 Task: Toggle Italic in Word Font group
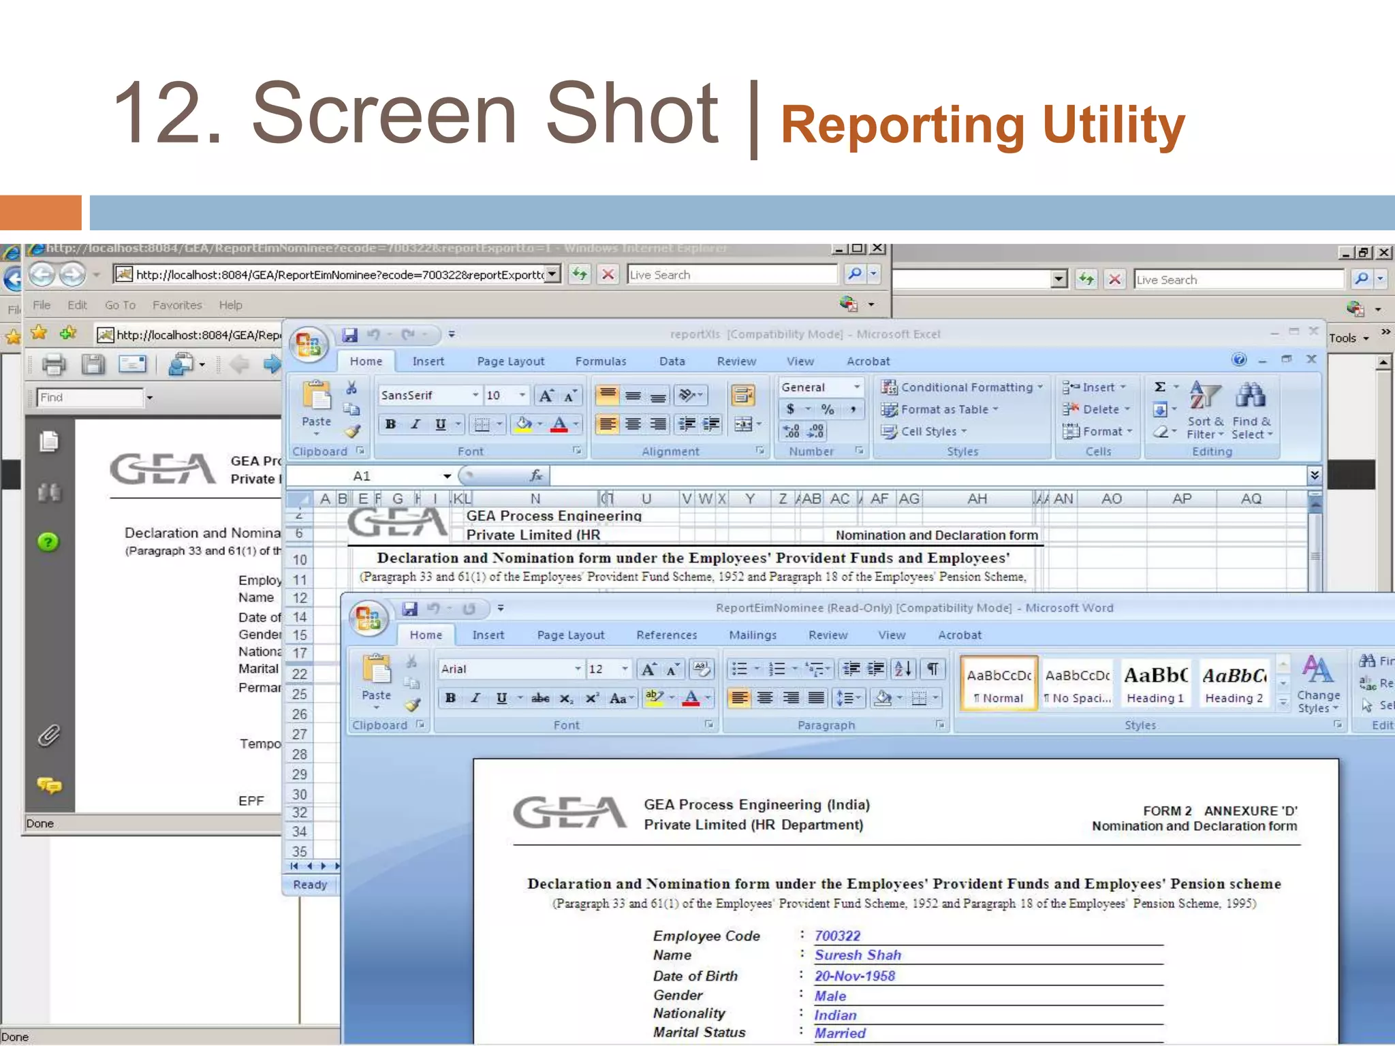click(x=475, y=698)
